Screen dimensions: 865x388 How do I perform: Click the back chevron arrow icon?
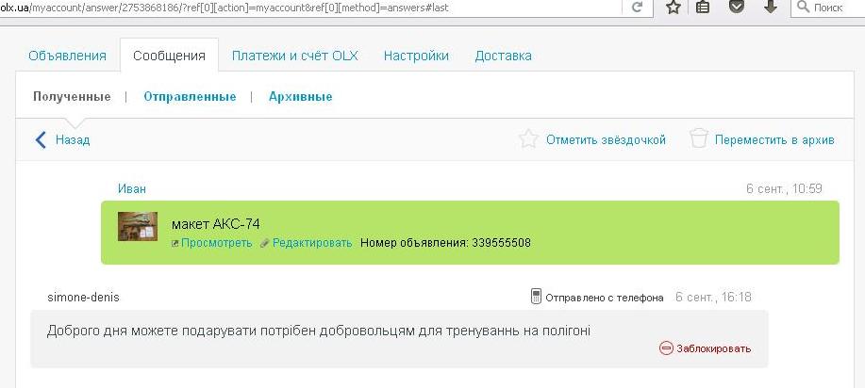click(x=41, y=140)
